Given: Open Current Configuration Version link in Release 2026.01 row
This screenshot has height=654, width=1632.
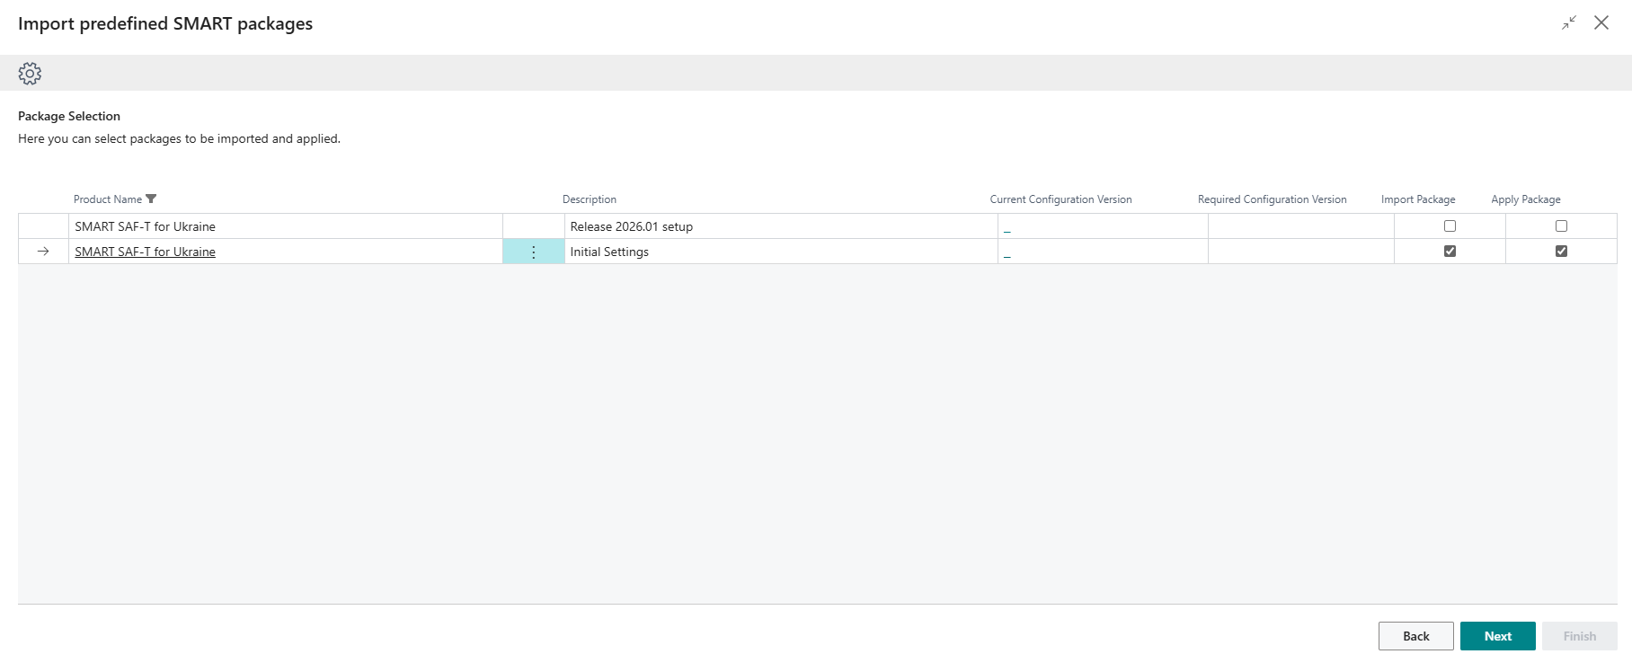Looking at the screenshot, I should pos(1007,229).
